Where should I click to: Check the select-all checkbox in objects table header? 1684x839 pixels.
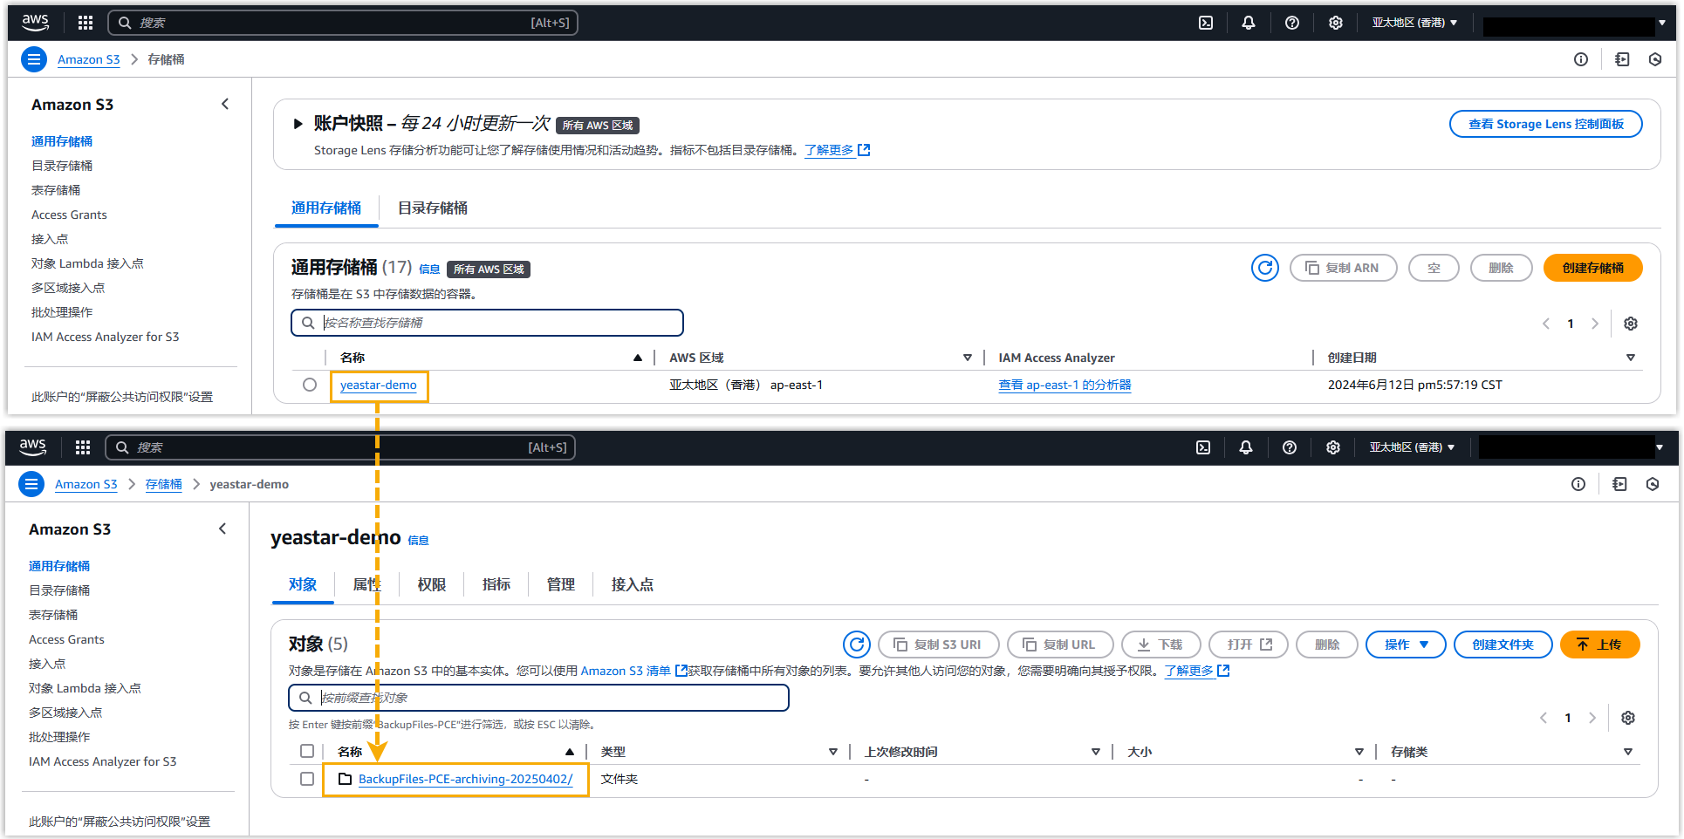click(307, 751)
